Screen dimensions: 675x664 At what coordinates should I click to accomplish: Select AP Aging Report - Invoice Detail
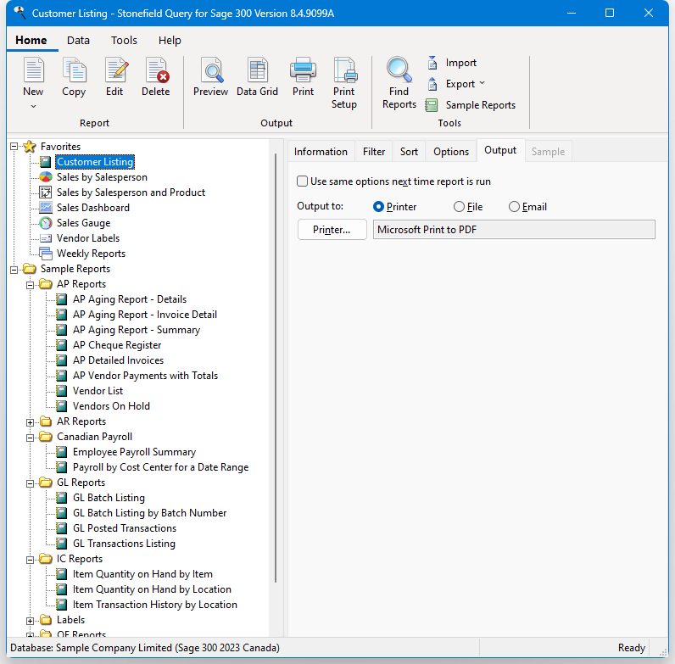[145, 315]
